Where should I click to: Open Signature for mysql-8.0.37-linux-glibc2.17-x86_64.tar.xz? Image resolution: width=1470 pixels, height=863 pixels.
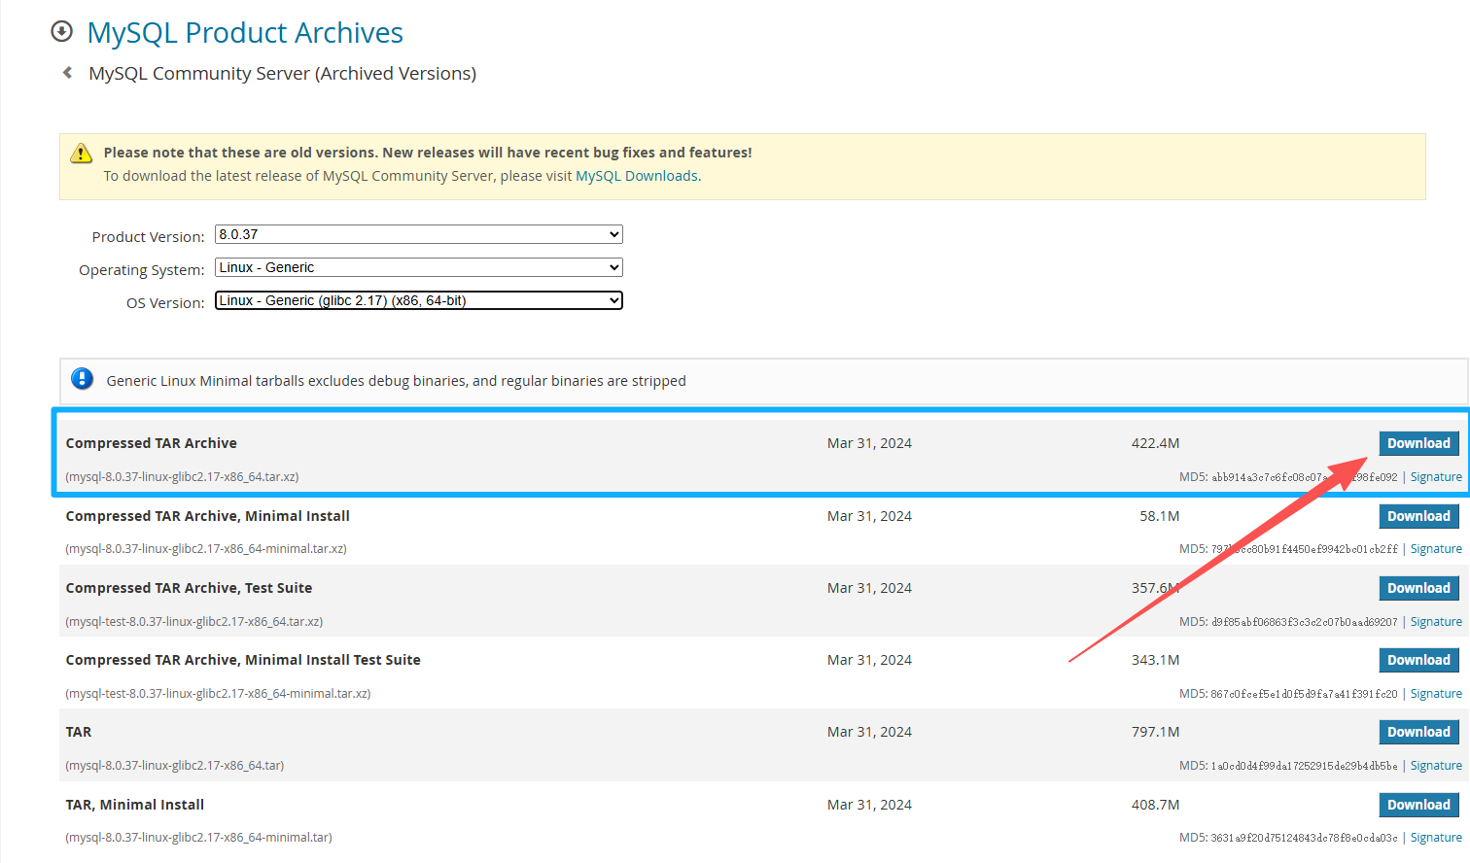pyautogui.click(x=1436, y=477)
